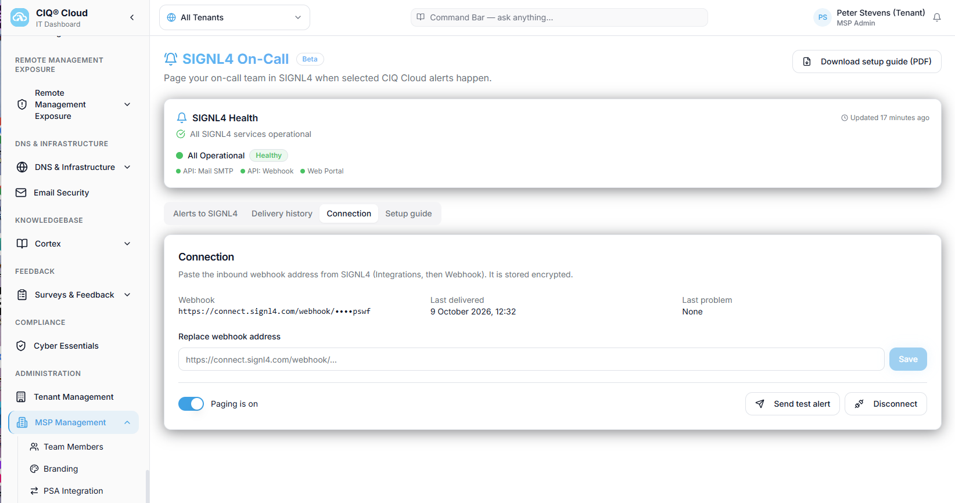Click the Cortex book icon
Image resolution: width=955 pixels, height=503 pixels.
[x=22, y=244]
